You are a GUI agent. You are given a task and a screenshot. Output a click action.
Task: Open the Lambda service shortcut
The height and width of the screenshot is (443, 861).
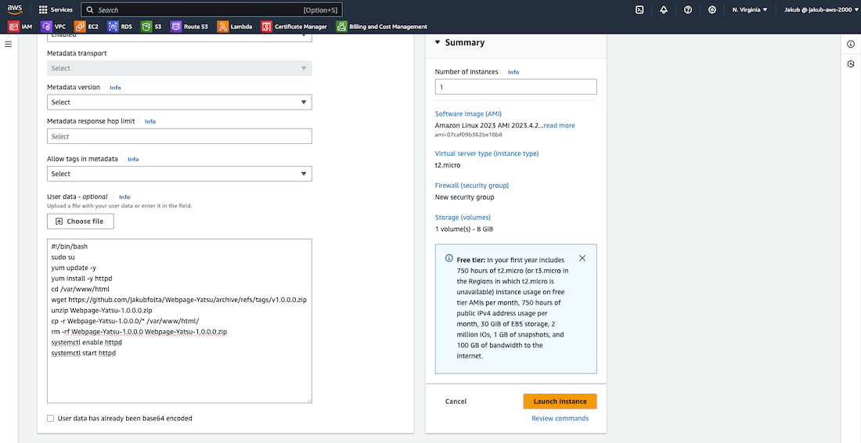pos(235,27)
